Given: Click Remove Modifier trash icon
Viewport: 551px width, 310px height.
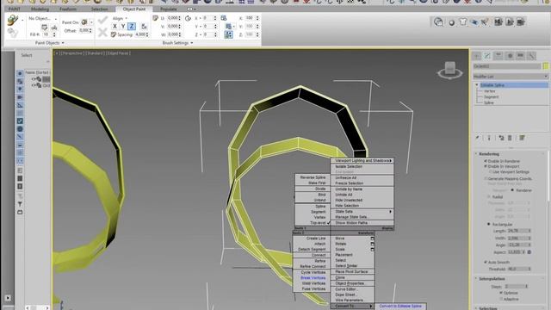Looking at the screenshot, I should tap(510, 138).
